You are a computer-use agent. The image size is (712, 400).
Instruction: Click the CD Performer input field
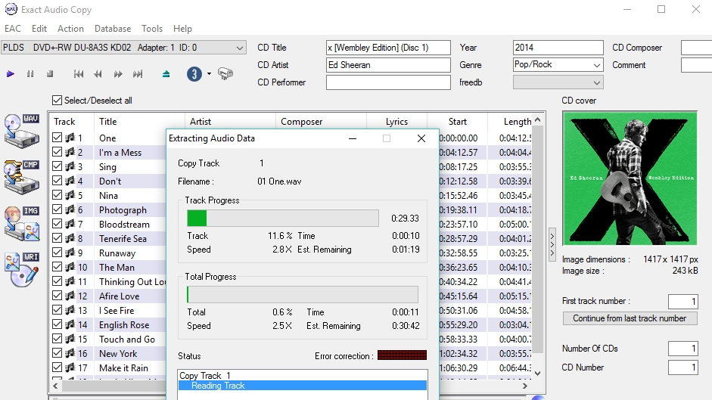coord(388,82)
